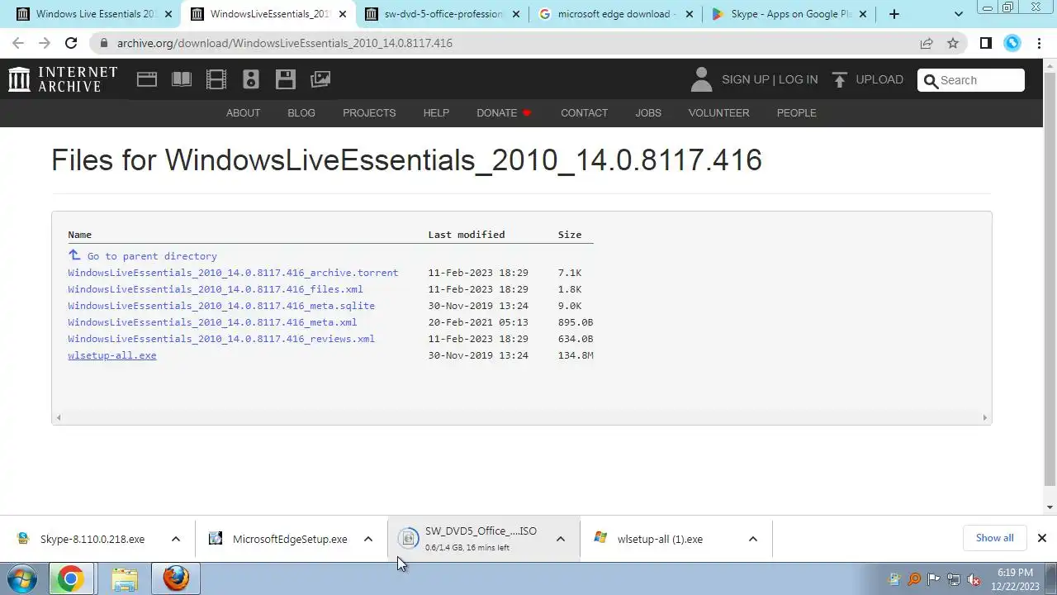The width and height of the screenshot is (1057, 595).
Task: Open BLOG in the navigation menu
Action: [x=301, y=113]
